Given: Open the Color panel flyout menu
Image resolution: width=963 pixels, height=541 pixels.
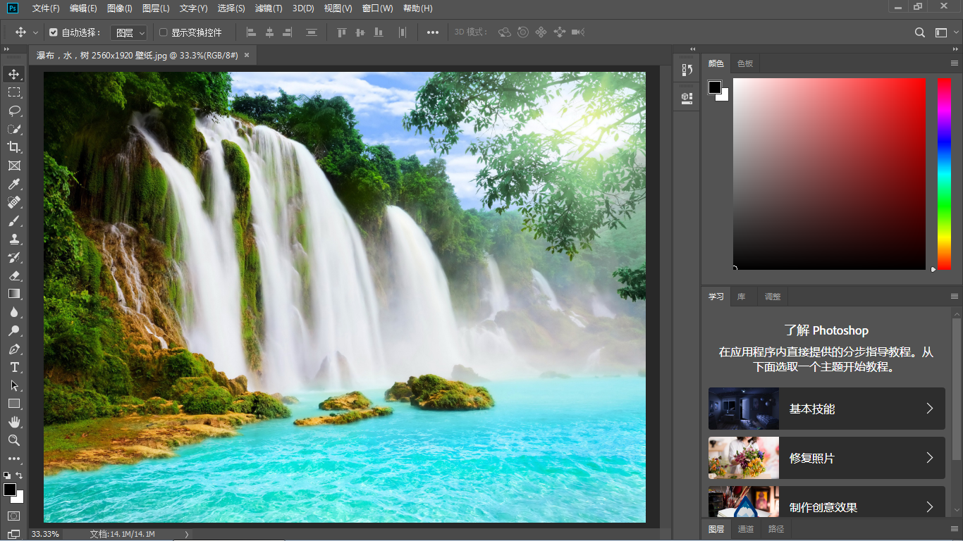Looking at the screenshot, I should pos(955,63).
